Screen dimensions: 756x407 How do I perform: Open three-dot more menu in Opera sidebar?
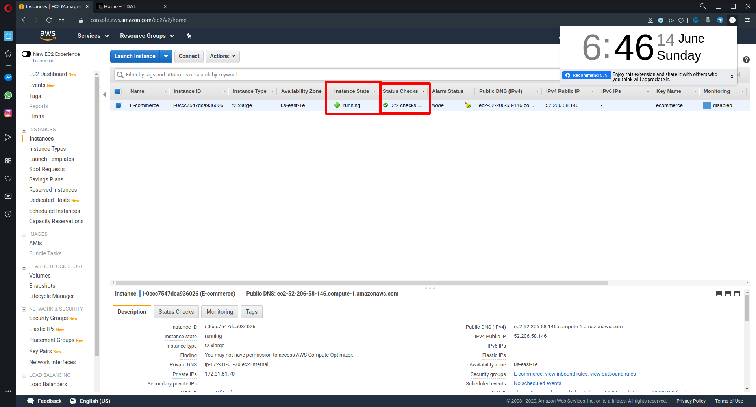(x=8, y=392)
